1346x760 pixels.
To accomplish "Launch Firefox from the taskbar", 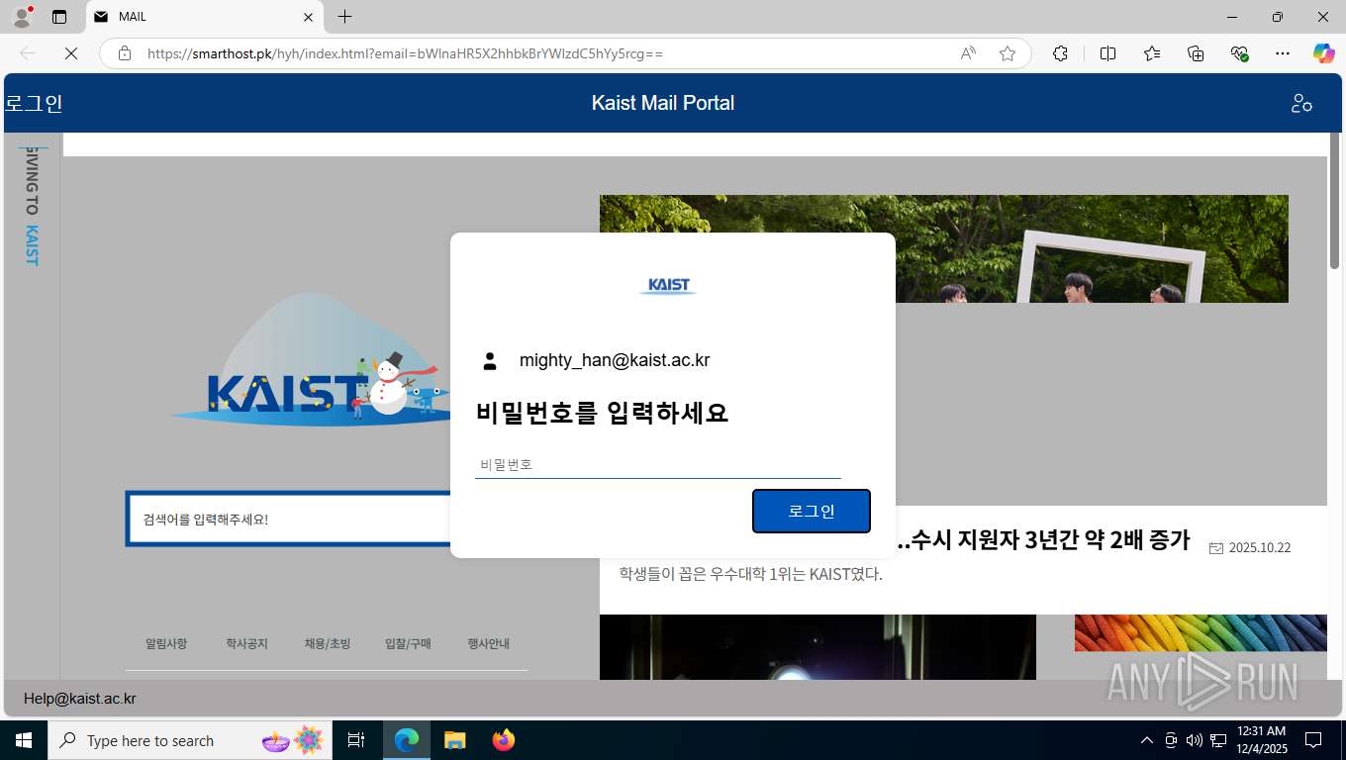I will (x=504, y=740).
